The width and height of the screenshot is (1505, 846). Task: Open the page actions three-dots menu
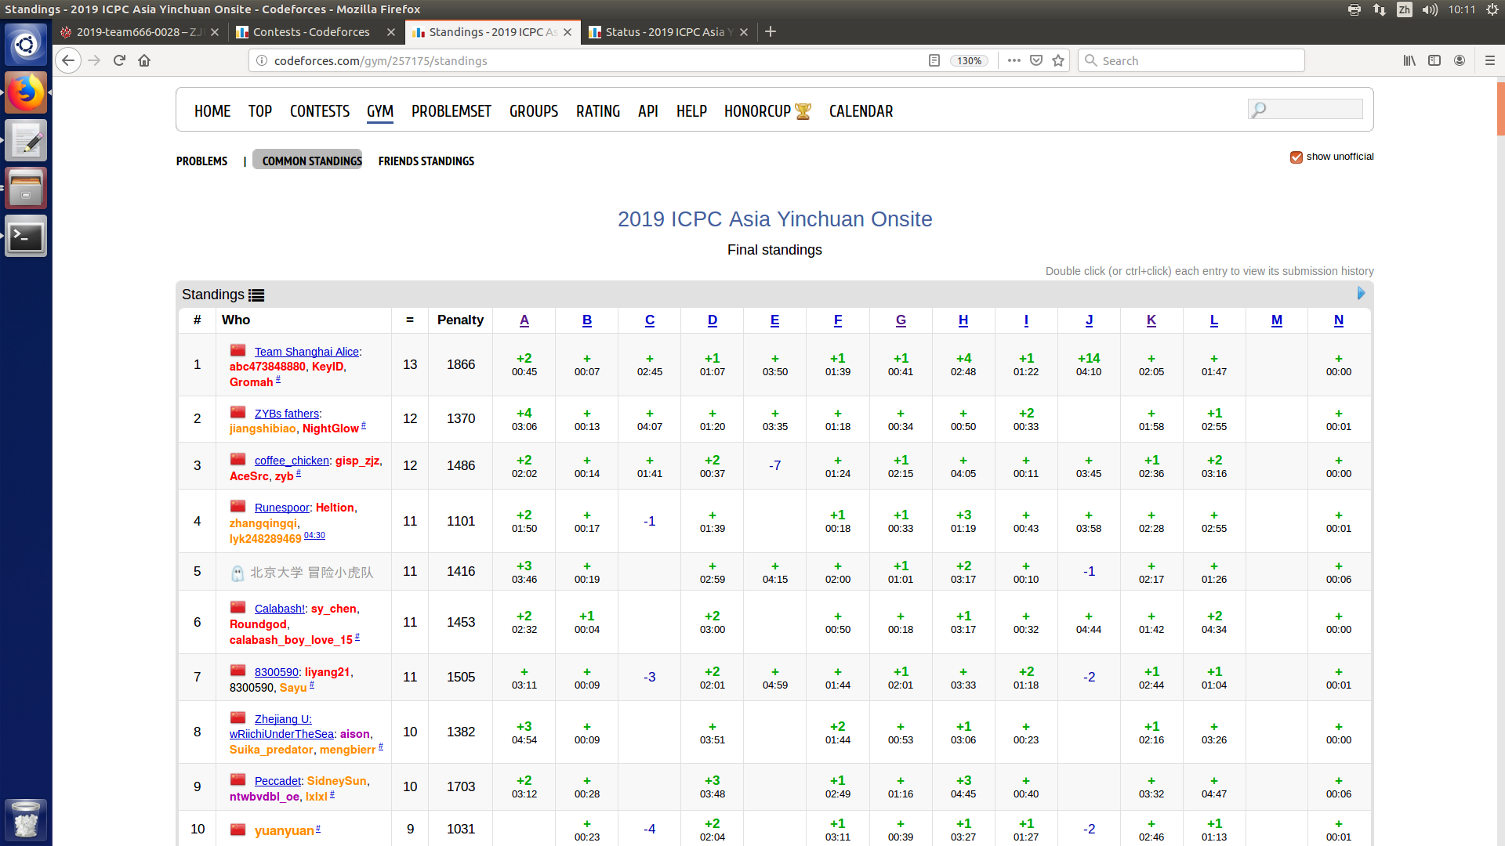pyautogui.click(x=1014, y=60)
